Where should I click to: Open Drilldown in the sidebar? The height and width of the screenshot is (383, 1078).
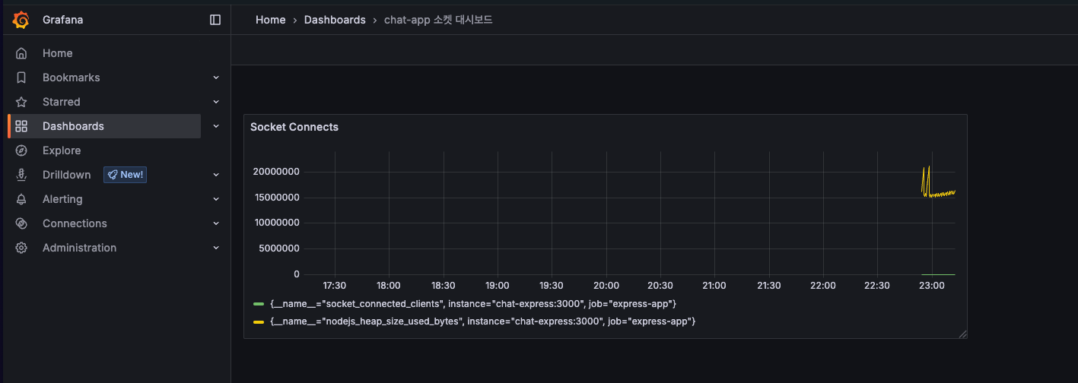pyautogui.click(x=66, y=175)
